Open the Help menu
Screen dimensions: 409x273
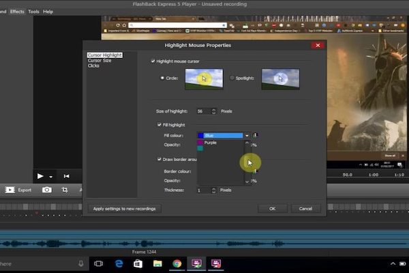[48, 12]
